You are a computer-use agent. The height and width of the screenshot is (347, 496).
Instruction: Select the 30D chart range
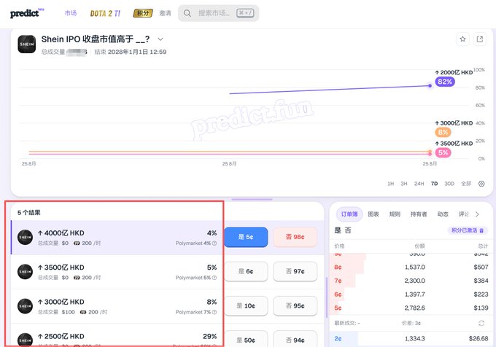449,184
